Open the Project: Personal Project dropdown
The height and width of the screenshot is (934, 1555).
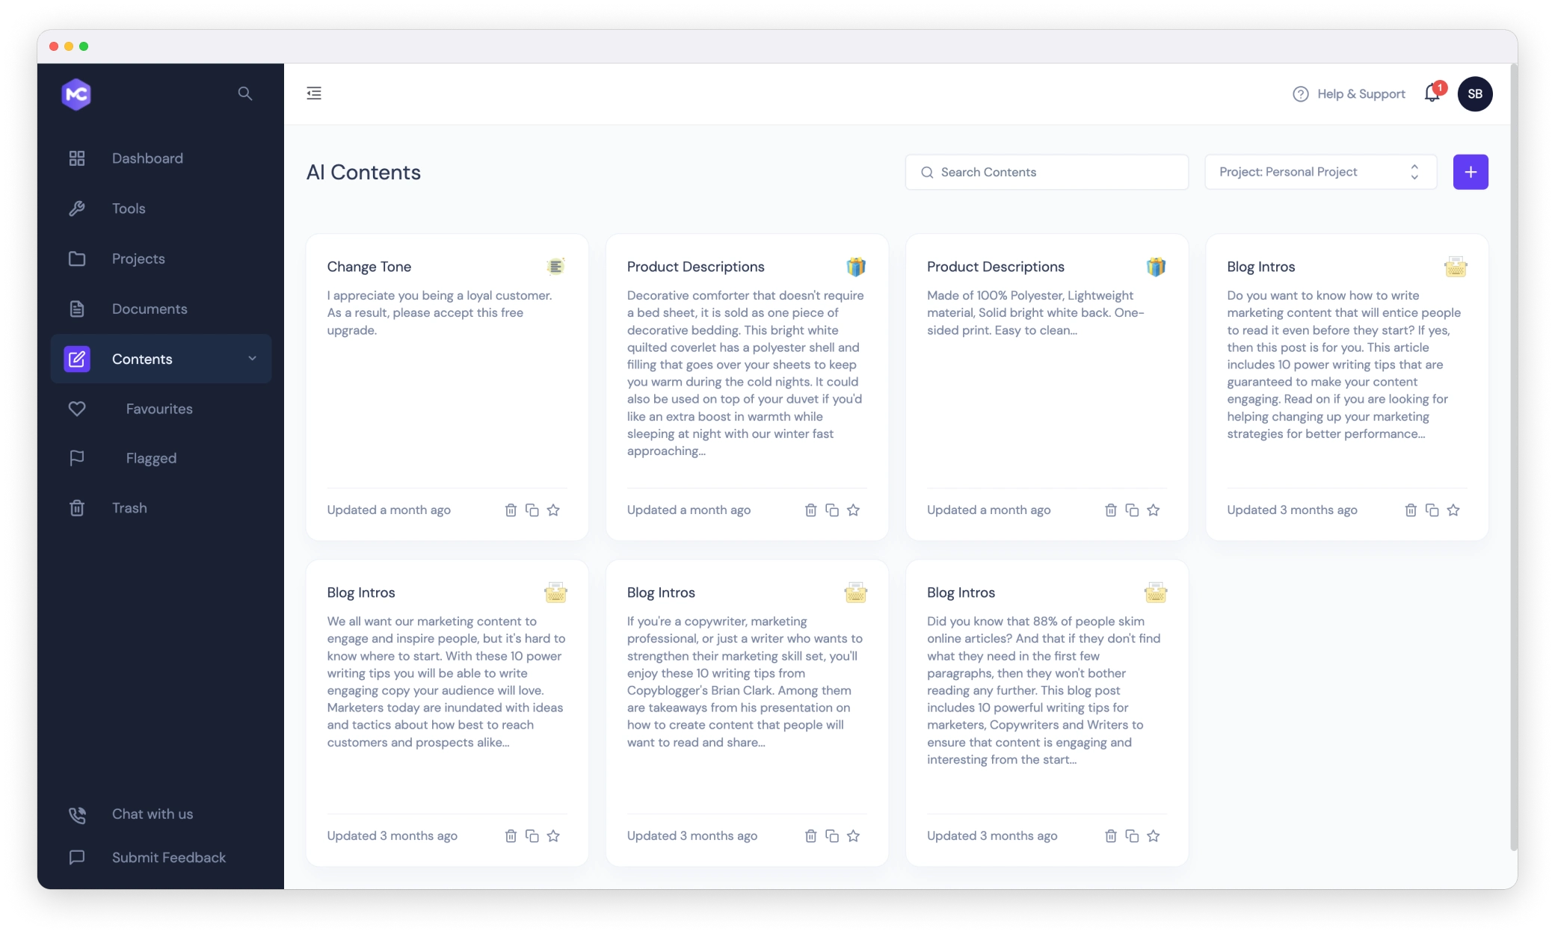coord(1320,173)
